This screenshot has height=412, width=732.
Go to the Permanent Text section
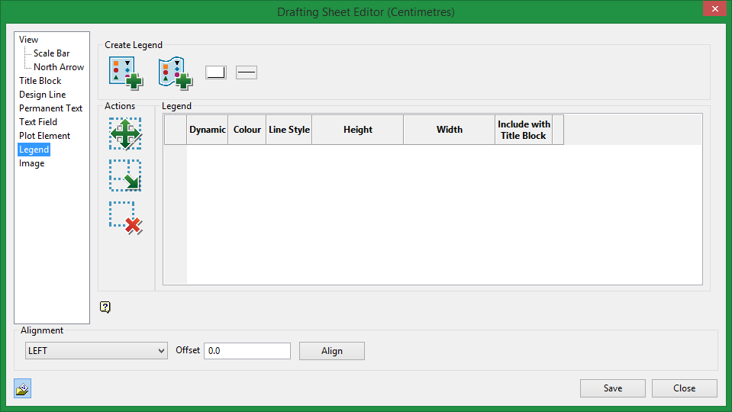pyautogui.click(x=50, y=108)
